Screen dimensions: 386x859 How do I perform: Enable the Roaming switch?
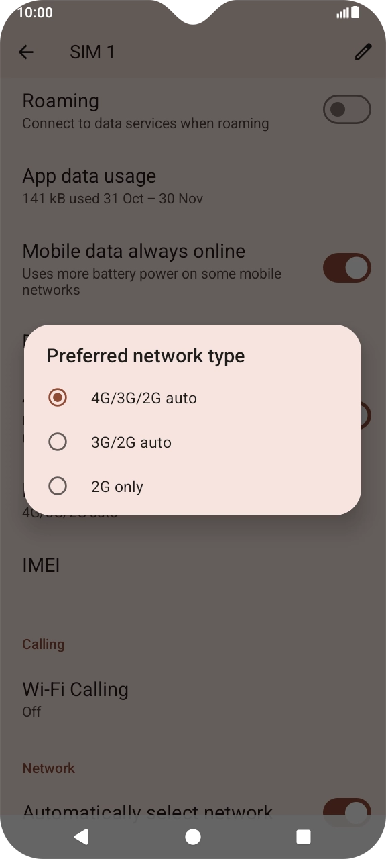346,109
